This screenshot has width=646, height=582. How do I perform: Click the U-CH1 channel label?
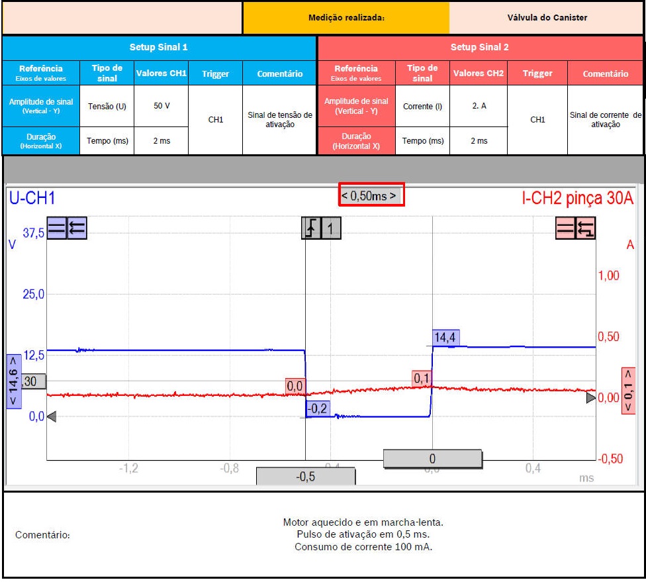click(32, 197)
